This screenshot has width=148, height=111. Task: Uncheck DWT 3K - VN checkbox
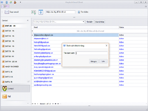pyautogui.click(x=3, y=31)
